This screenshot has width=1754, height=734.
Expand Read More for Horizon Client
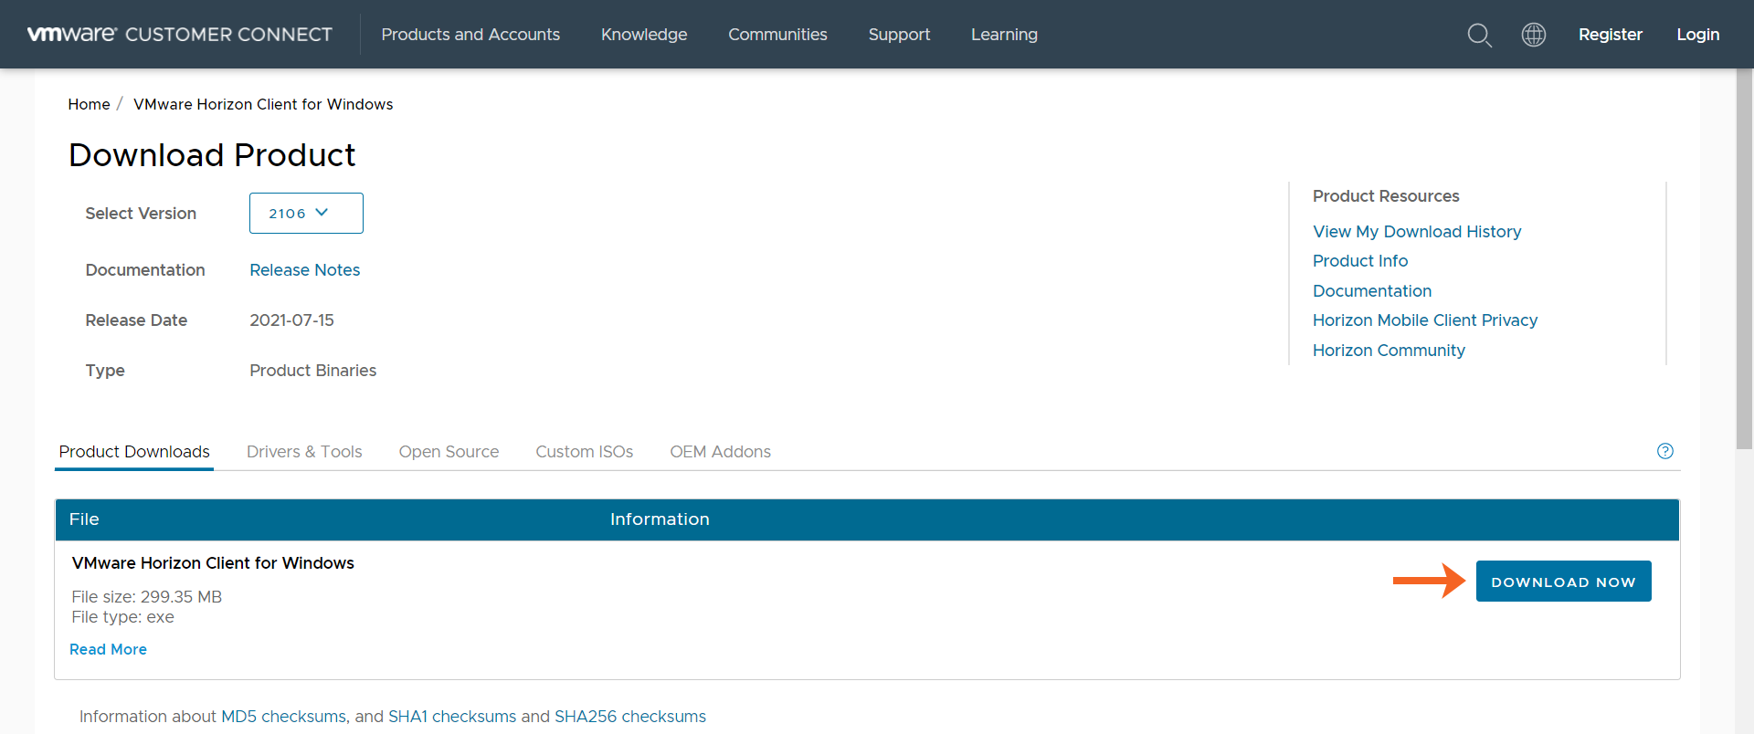pos(108,649)
